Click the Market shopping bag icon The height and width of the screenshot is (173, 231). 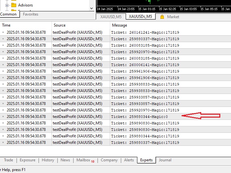(162, 17)
